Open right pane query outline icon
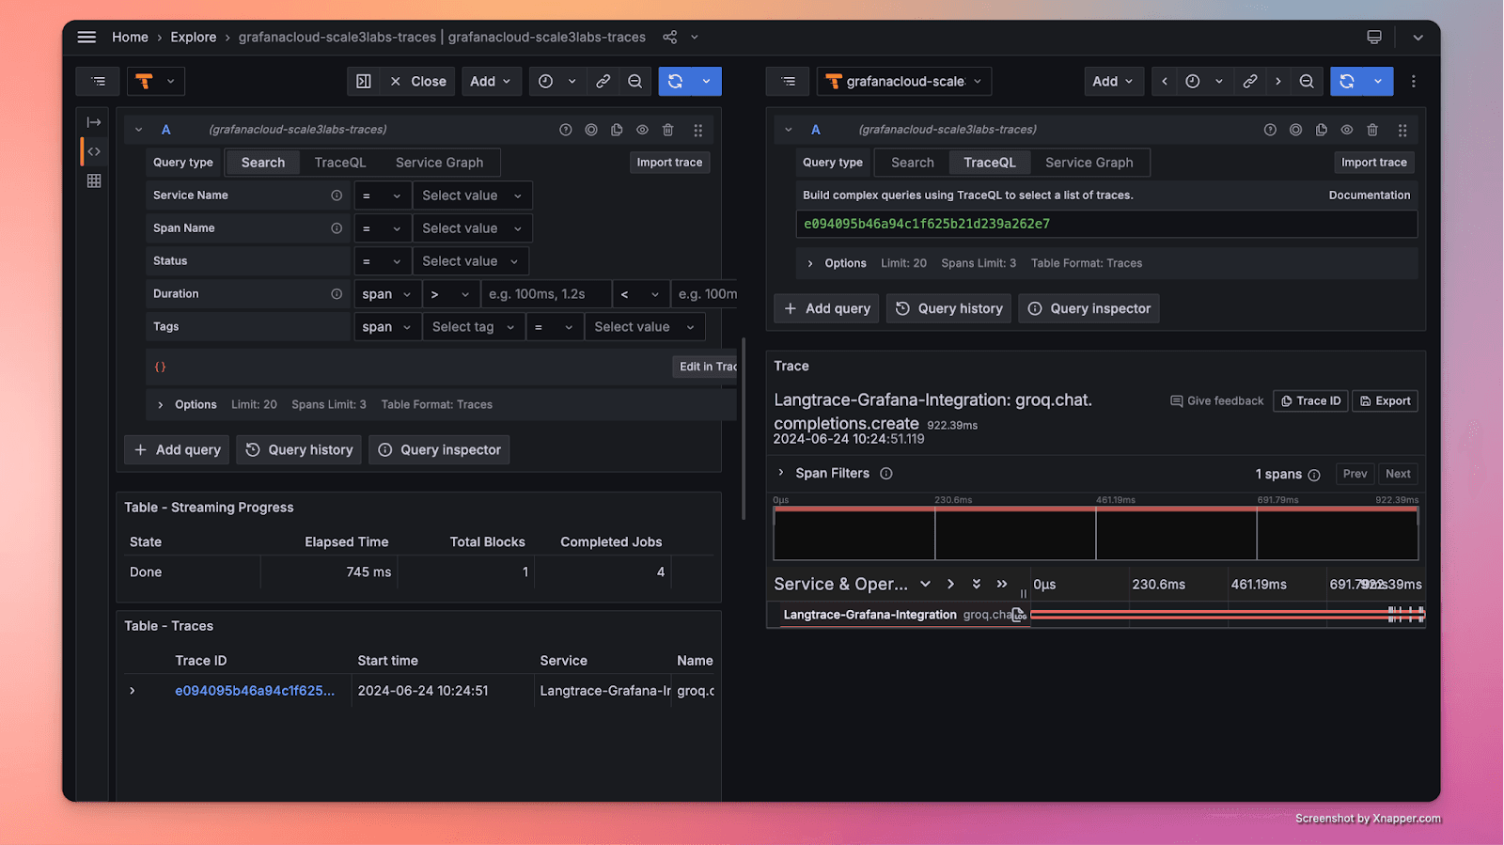 click(x=789, y=82)
